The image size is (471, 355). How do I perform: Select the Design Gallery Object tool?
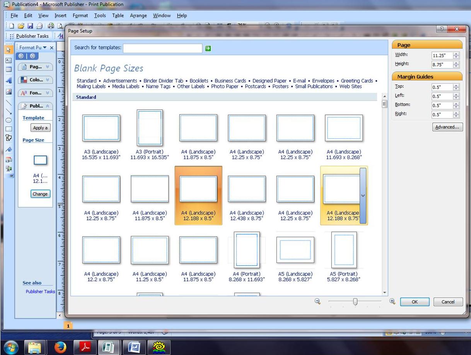(x=9, y=159)
